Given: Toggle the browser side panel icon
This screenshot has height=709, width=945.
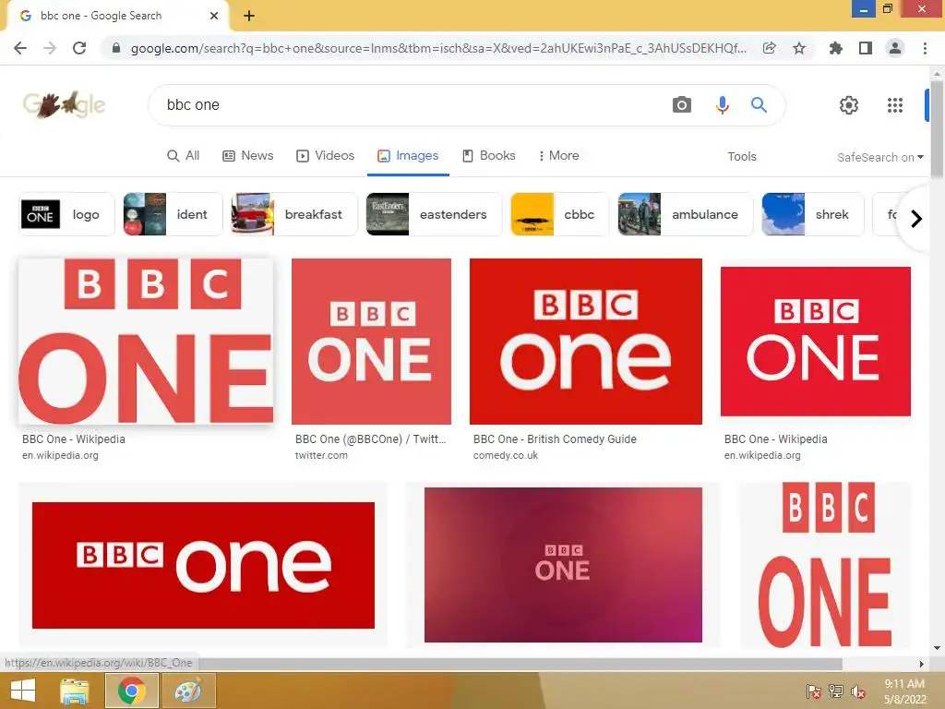Looking at the screenshot, I should click(866, 48).
